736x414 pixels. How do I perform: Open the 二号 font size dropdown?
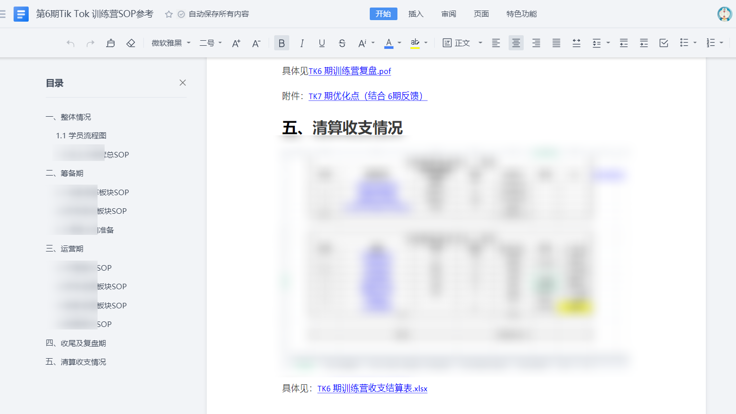pyautogui.click(x=211, y=43)
